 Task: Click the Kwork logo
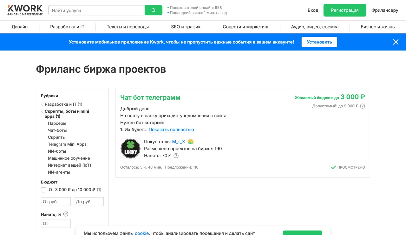tap(25, 10)
